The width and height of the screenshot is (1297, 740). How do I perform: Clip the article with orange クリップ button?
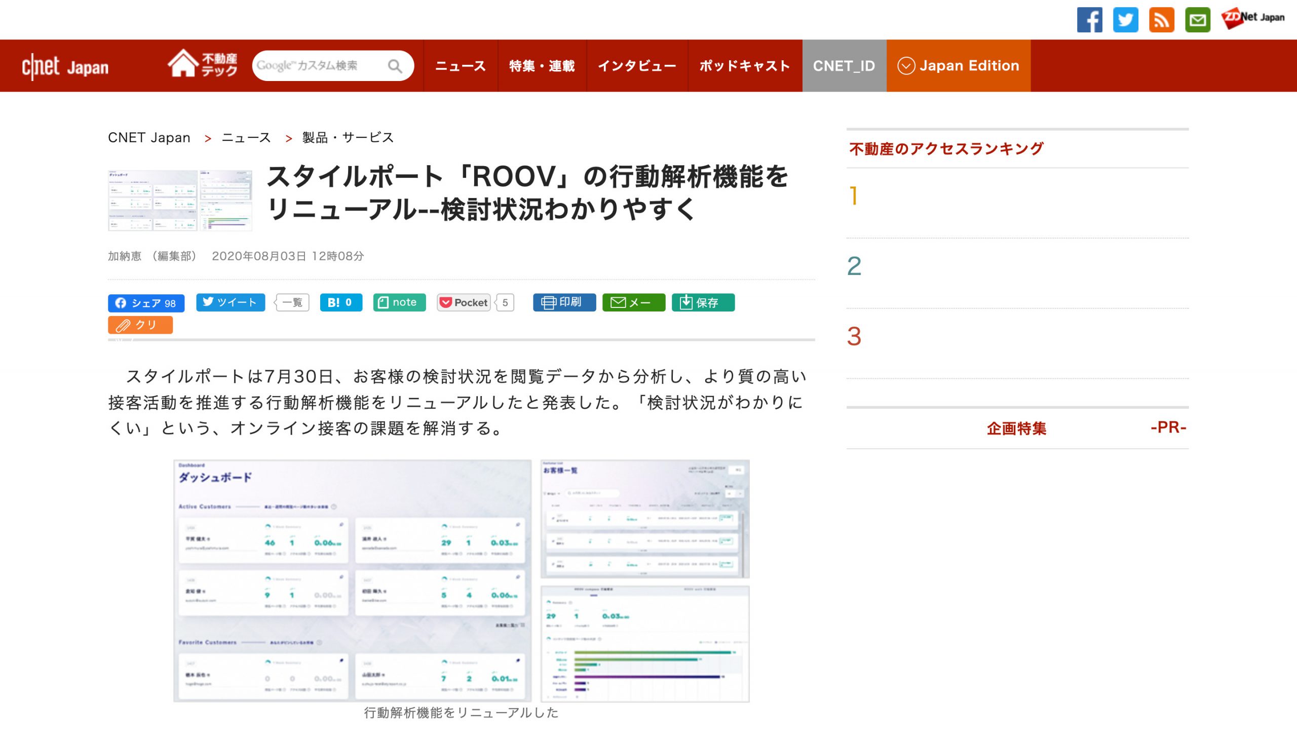pyautogui.click(x=140, y=325)
